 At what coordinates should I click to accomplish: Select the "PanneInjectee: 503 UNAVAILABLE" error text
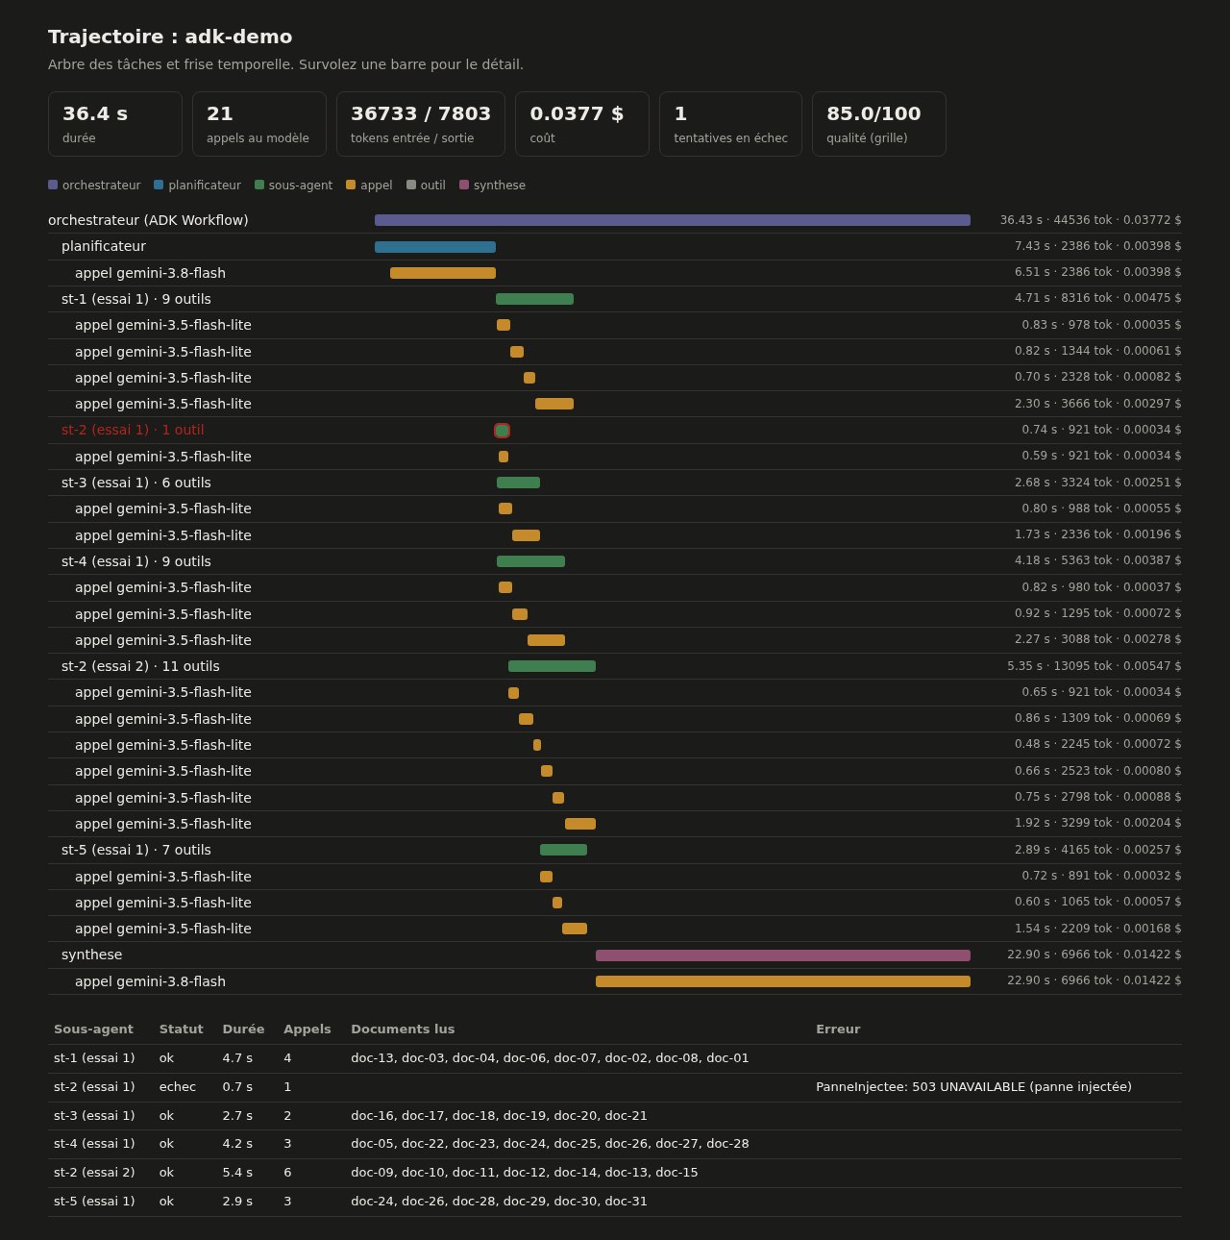pyautogui.click(x=973, y=1087)
